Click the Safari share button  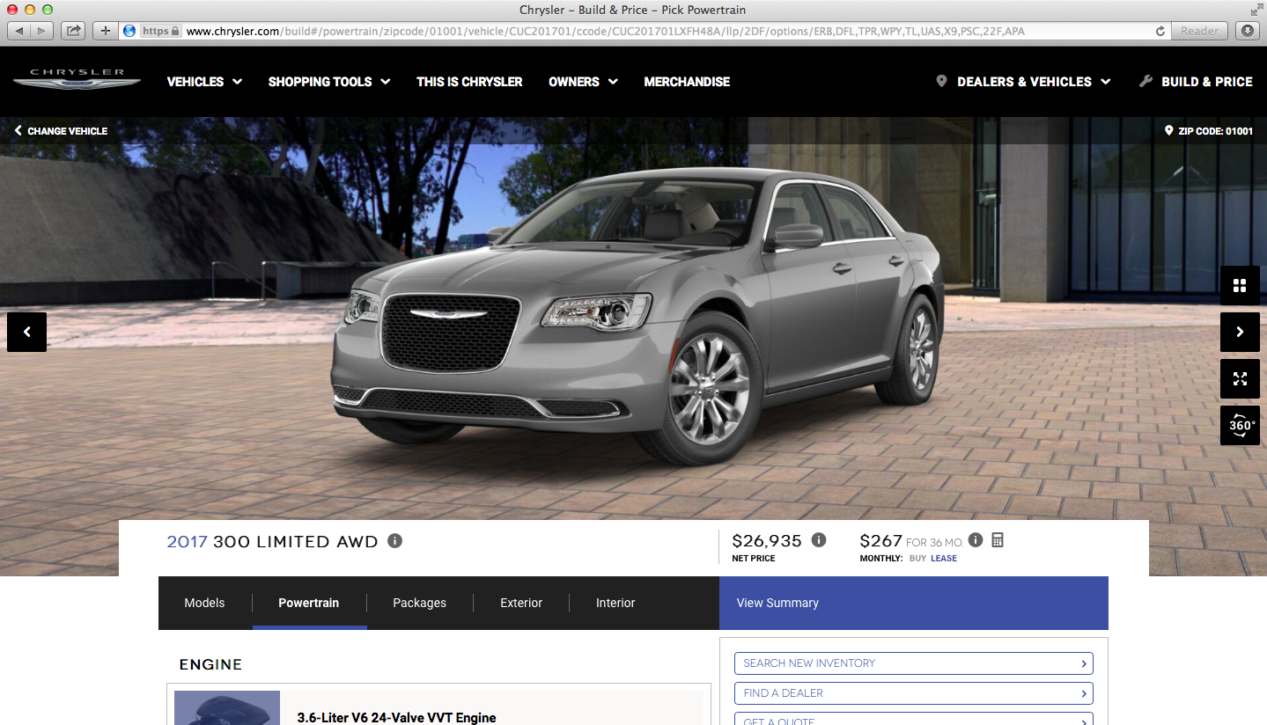(74, 31)
